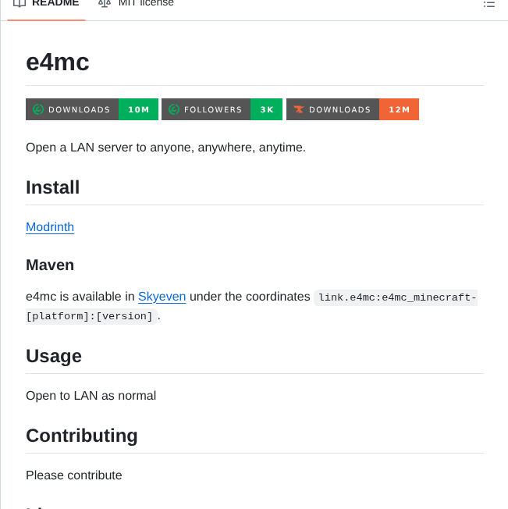The image size is (508, 509).
Task: Click the law scale icon beside MIT license
Action: click(105, 3)
